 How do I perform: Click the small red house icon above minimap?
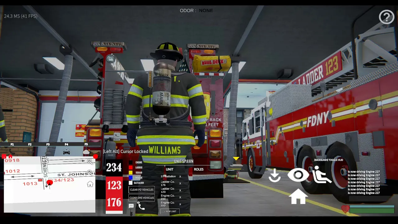(x=10, y=156)
